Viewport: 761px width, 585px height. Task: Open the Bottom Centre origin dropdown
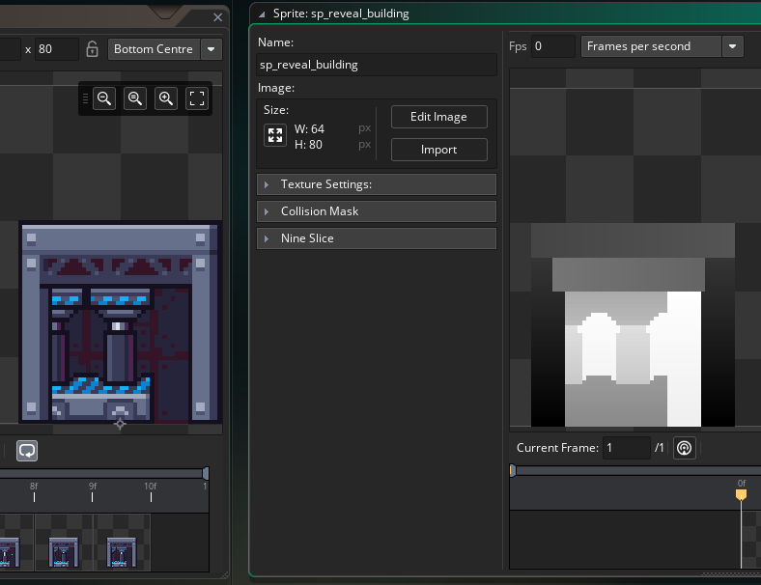click(x=154, y=49)
